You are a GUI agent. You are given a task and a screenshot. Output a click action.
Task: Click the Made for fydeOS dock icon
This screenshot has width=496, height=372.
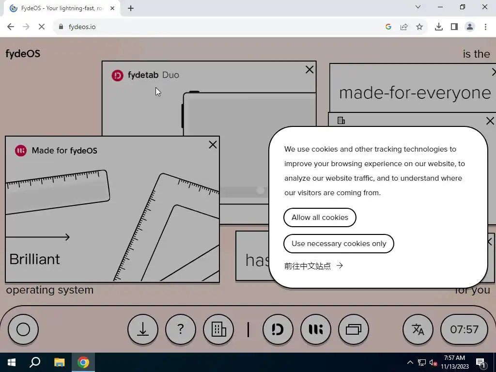316,329
